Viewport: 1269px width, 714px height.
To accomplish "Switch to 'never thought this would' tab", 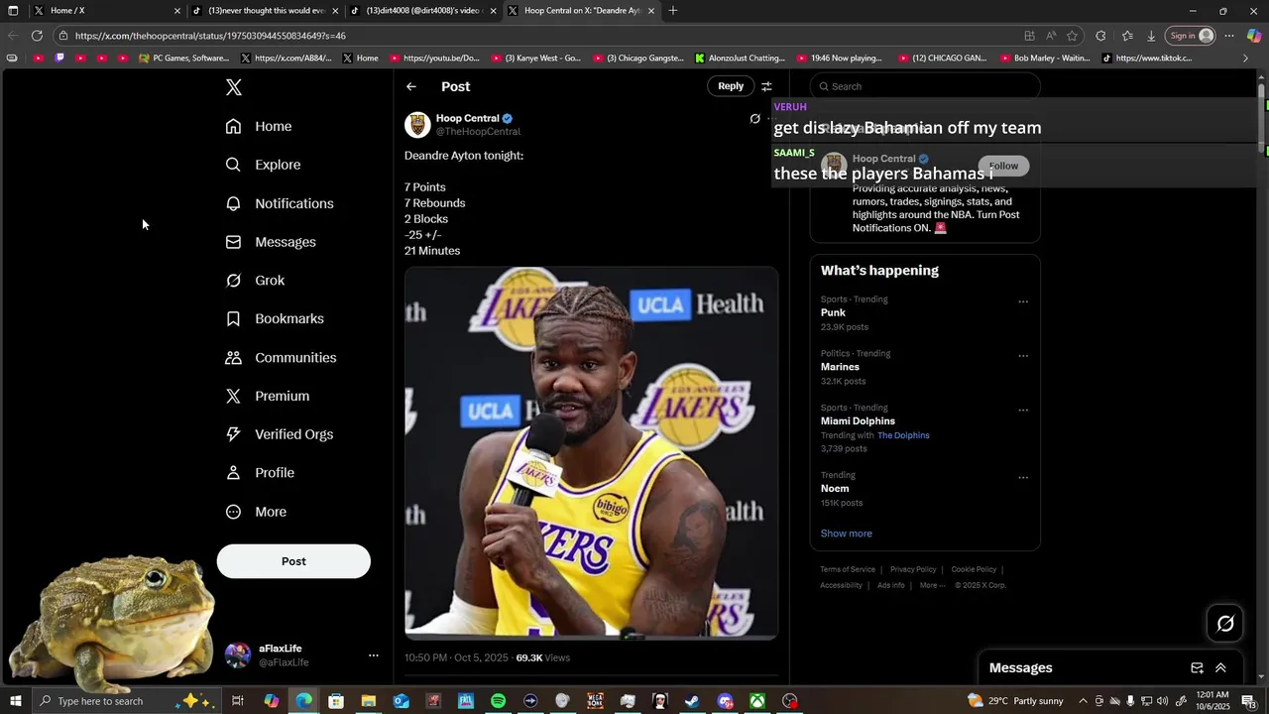I will tap(265, 11).
